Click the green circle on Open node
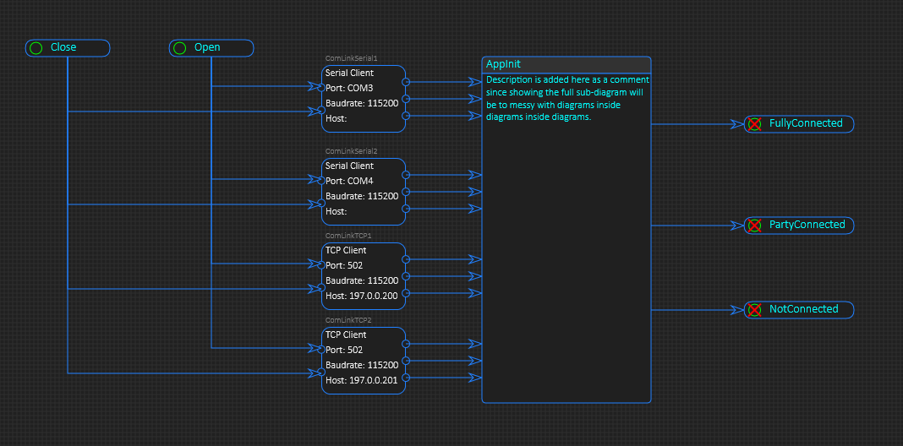This screenshot has width=903, height=446. tap(180, 48)
